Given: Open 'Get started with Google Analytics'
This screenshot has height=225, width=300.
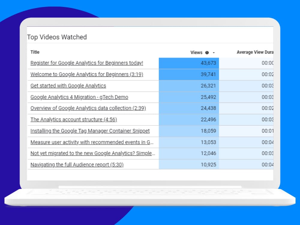Looking at the screenshot, I should 68,86.
